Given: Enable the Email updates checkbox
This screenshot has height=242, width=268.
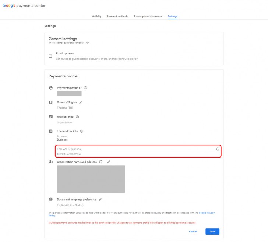Looking at the screenshot, I should click(50, 56).
